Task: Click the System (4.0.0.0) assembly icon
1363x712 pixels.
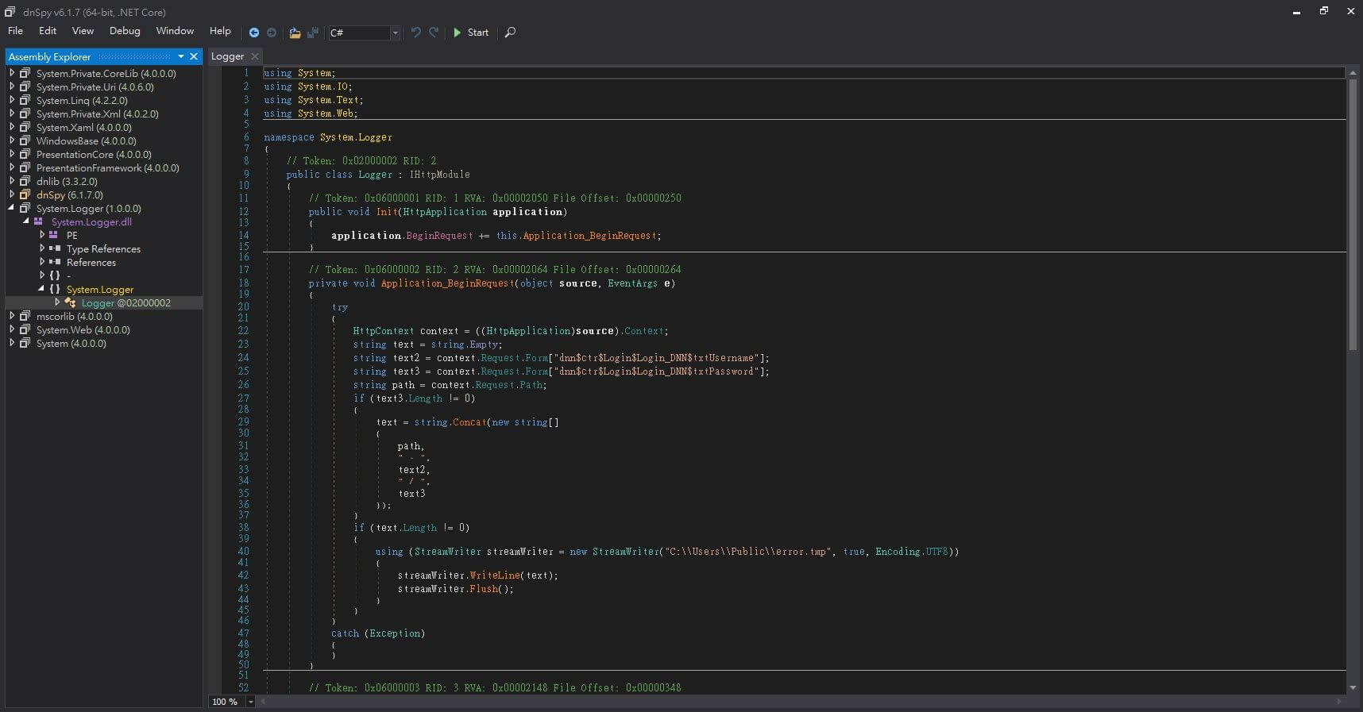Action: coord(25,343)
